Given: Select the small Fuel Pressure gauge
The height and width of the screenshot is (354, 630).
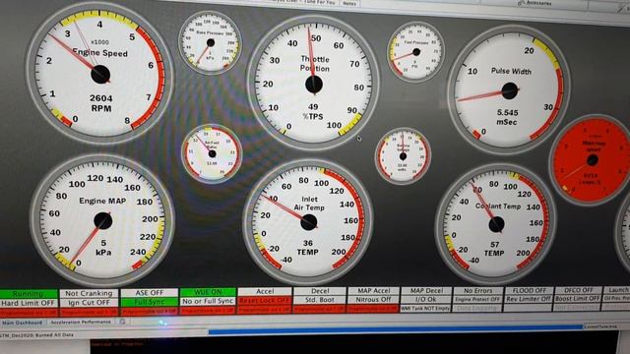Looking at the screenshot, I should pyautogui.click(x=415, y=52).
